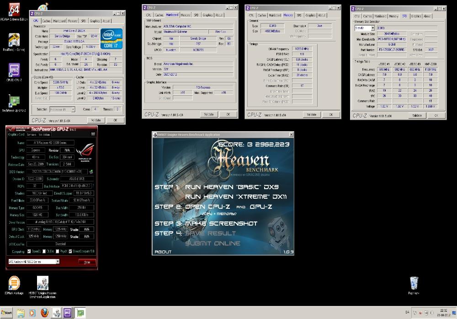
Task: Select SPD tab in CPU-Z Mainboard window
Action: click(197, 15)
